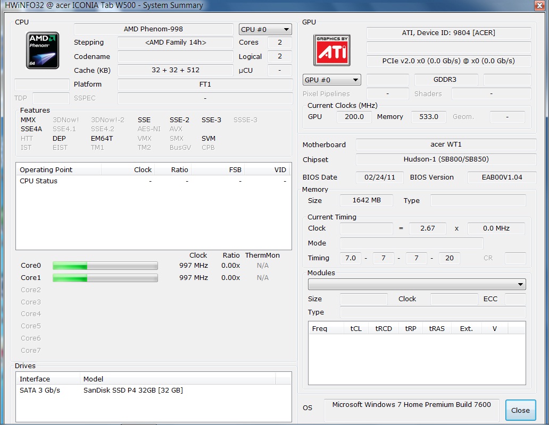The width and height of the screenshot is (549, 425).
Task: Click the 0.0 MHz base clock field
Action: click(496, 228)
